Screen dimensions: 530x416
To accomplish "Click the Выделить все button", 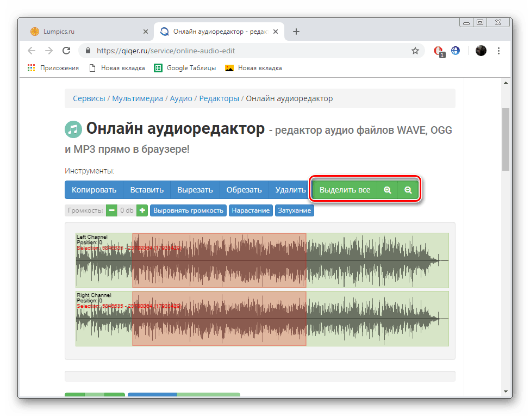I will click(344, 190).
